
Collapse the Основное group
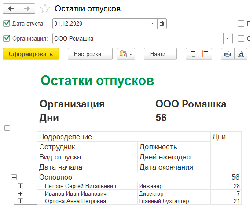[14, 178]
